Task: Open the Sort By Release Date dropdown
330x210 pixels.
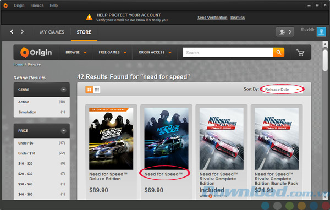Action: coord(282,90)
